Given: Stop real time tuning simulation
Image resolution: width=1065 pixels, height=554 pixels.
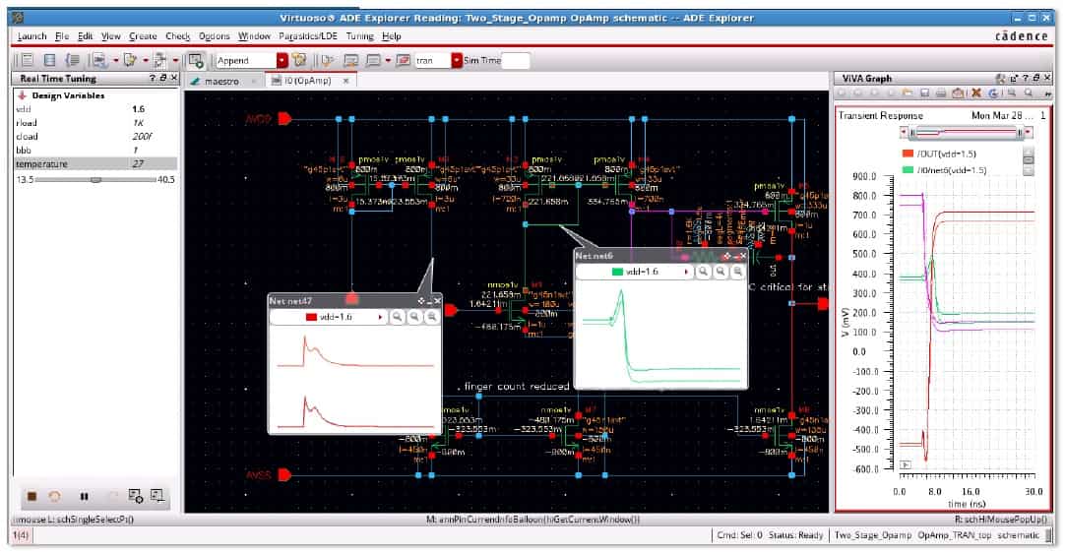Looking at the screenshot, I should 31,496.
